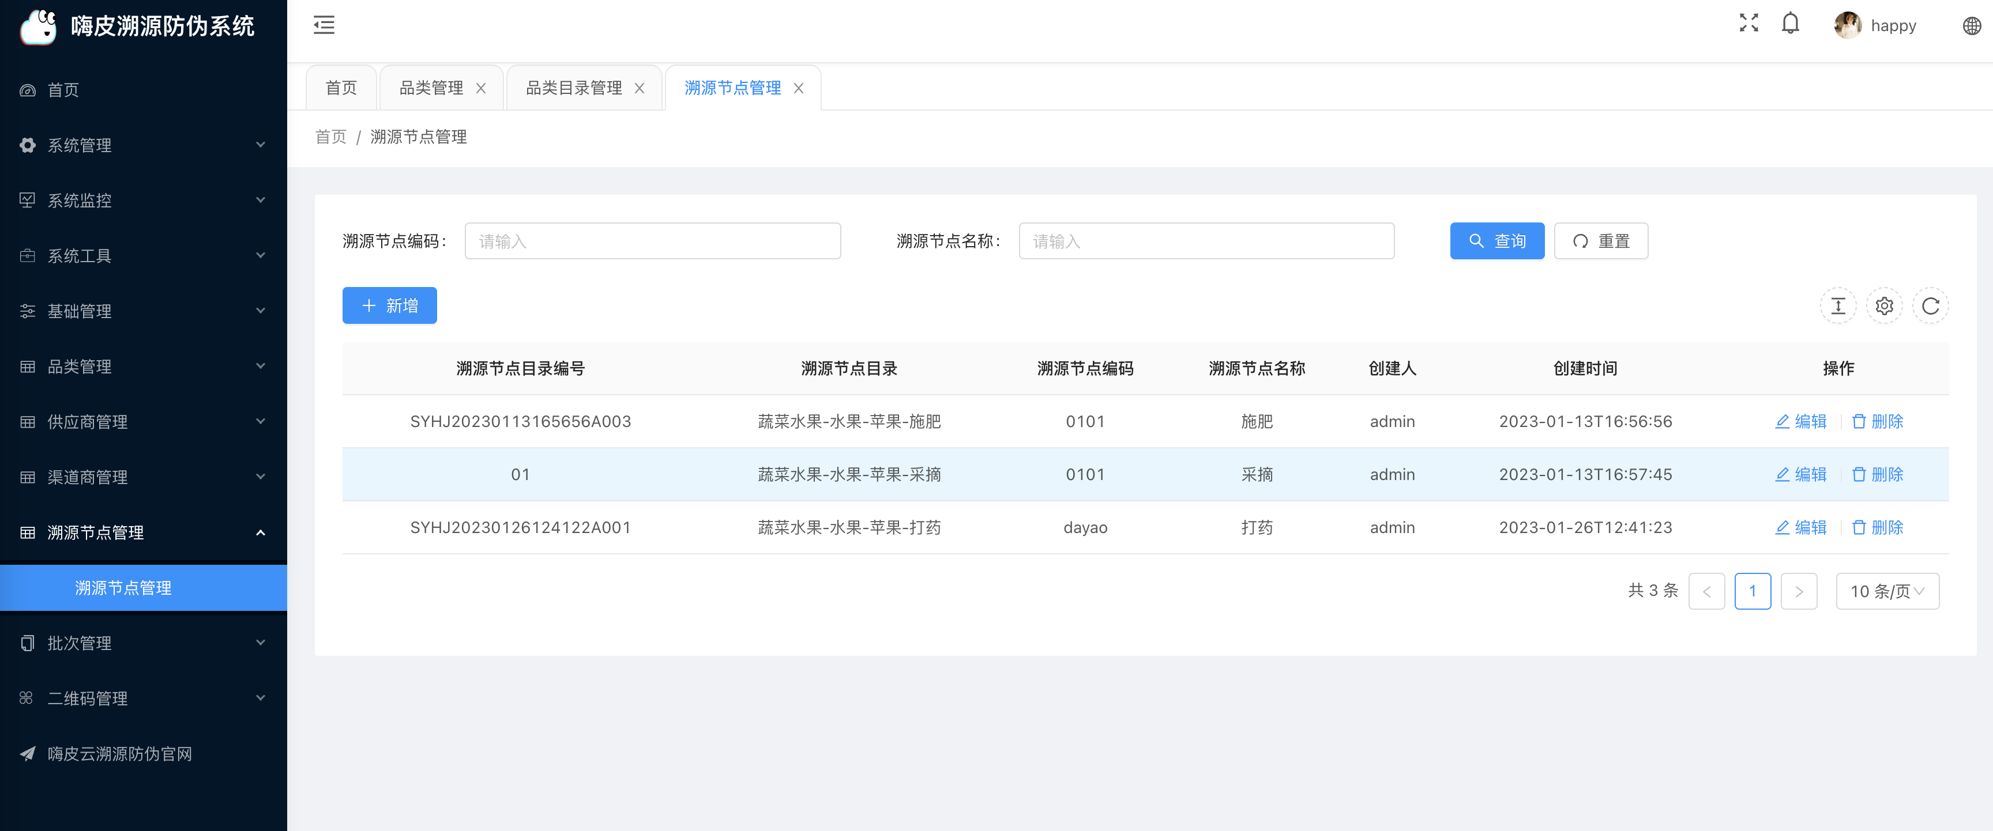Open the language globe icon
Screen dimensions: 1993x831
coord(1971,25)
